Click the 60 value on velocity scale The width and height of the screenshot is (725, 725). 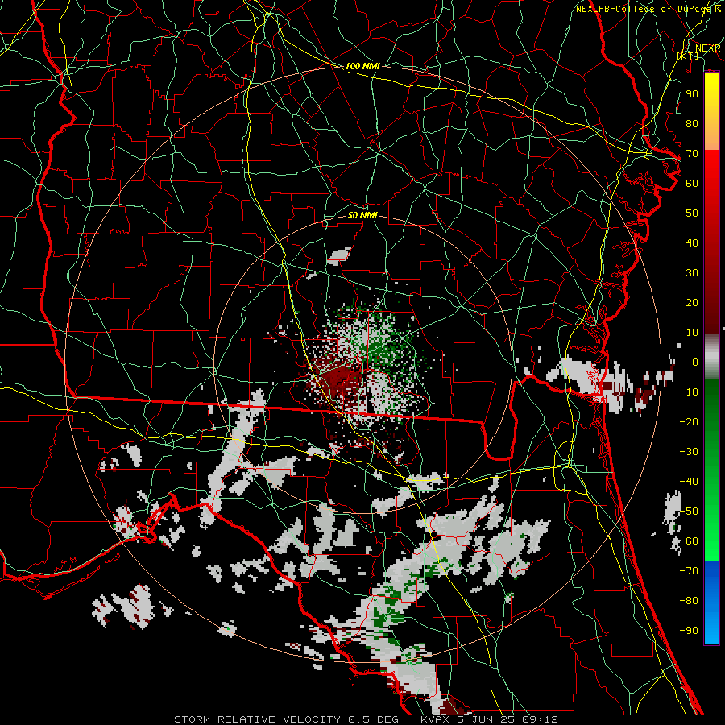click(692, 183)
